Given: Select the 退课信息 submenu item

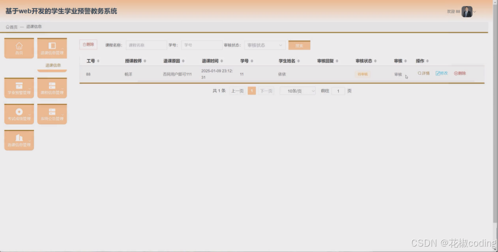Looking at the screenshot, I should [52, 65].
